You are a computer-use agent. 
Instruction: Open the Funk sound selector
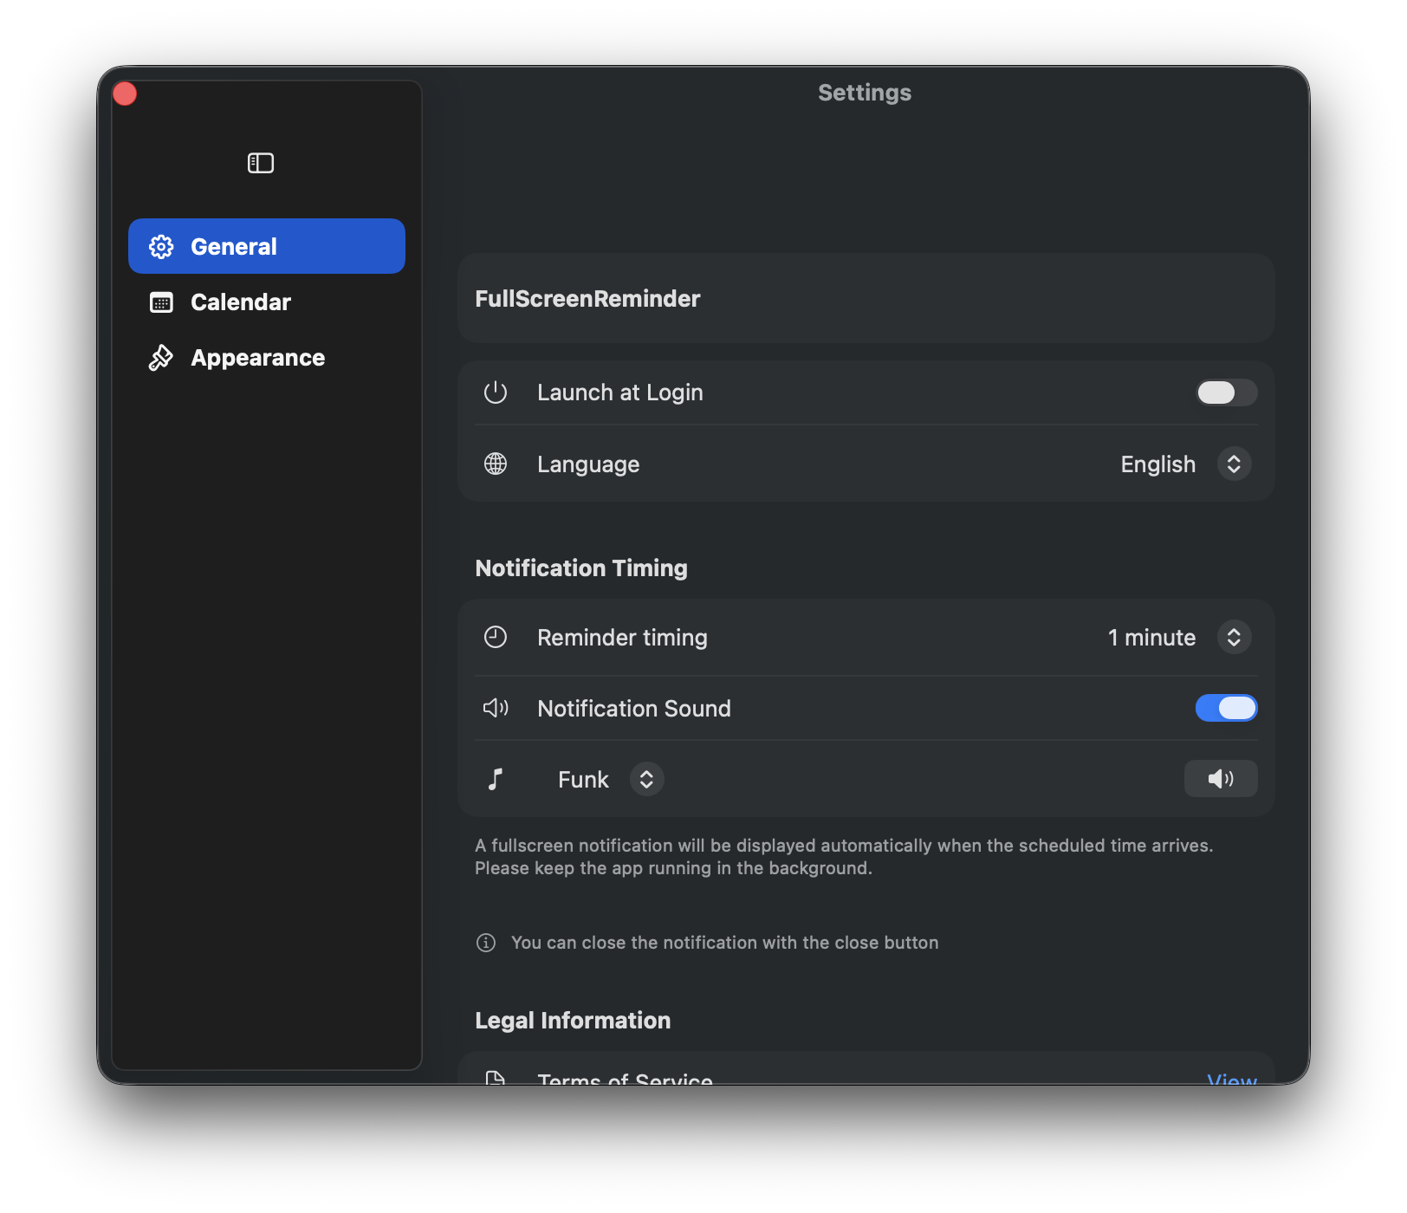645,779
